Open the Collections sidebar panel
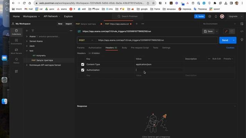246x138 pixels. click(x=16, y=32)
